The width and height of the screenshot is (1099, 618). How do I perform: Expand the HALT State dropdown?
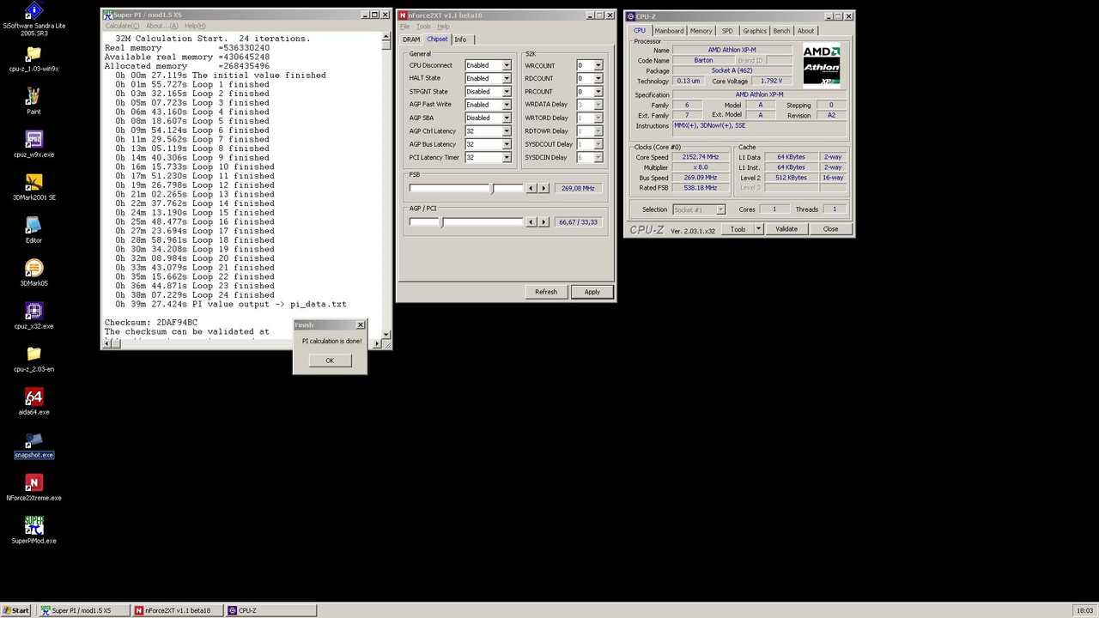click(507, 78)
